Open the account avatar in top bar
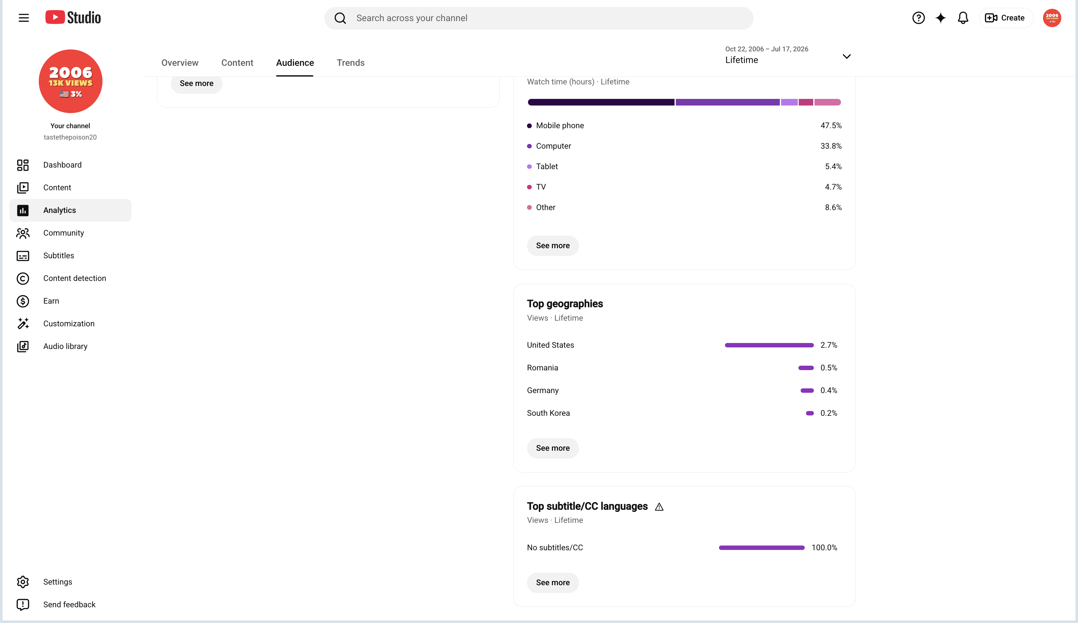 (1052, 18)
